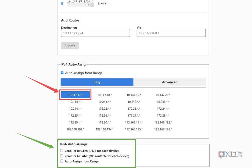252x168 pixels.
Task: Click the Destination input field
Action: (x=95, y=33)
